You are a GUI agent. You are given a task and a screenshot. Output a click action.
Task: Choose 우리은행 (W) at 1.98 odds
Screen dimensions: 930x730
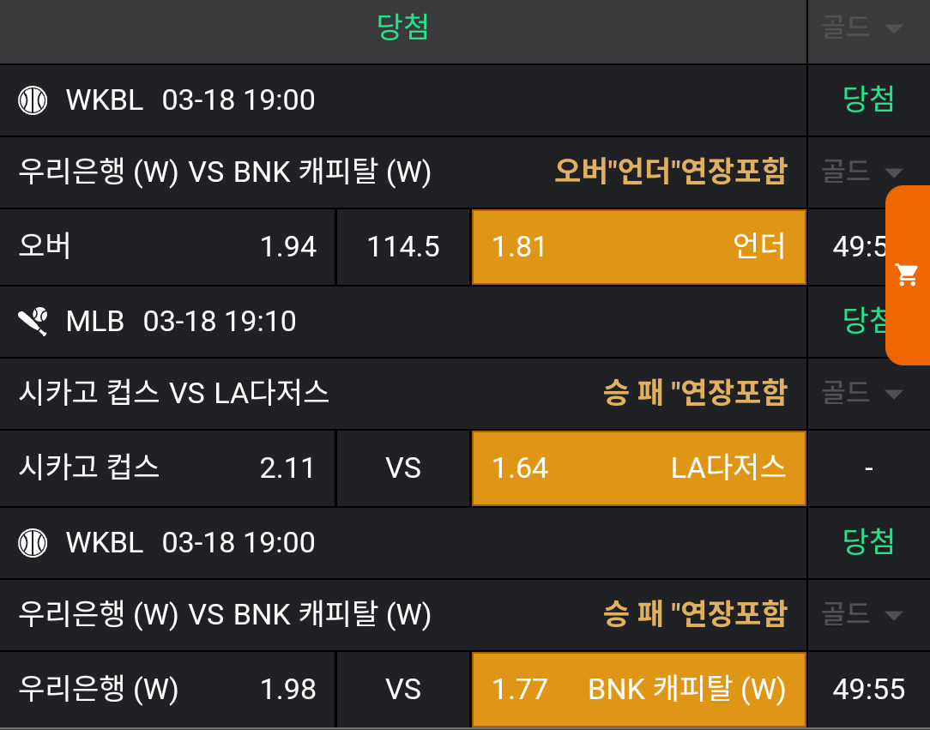click(167, 690)
